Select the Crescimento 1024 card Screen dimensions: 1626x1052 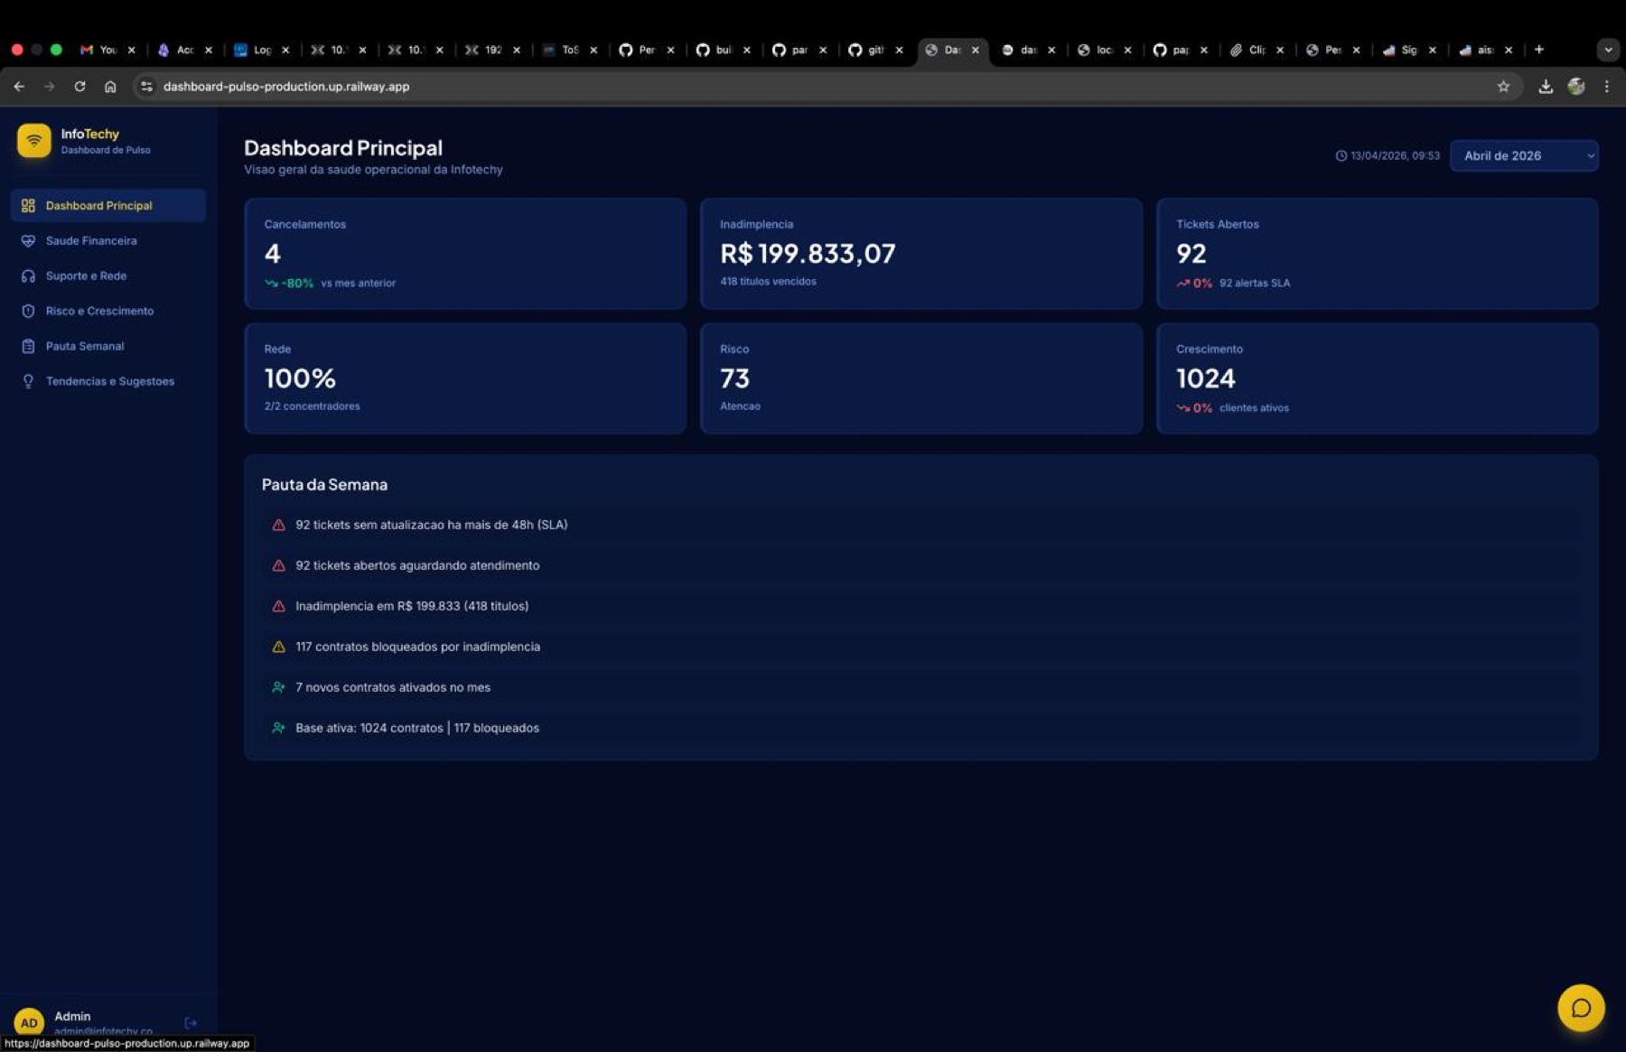(x=1378, y=378)
